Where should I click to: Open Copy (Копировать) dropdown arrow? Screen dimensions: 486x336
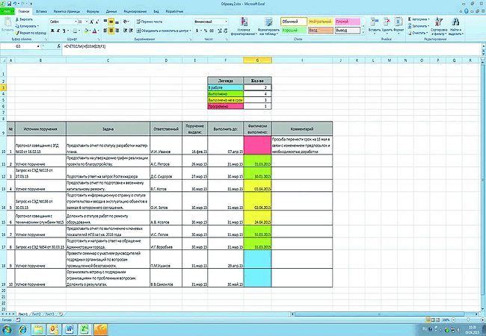click(37, 26)
